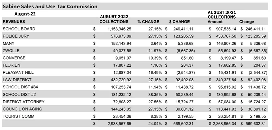The width and height of the screenshot is (272, 130).
Task: Click the % CHANGE column header
Action: pos(148,22)
